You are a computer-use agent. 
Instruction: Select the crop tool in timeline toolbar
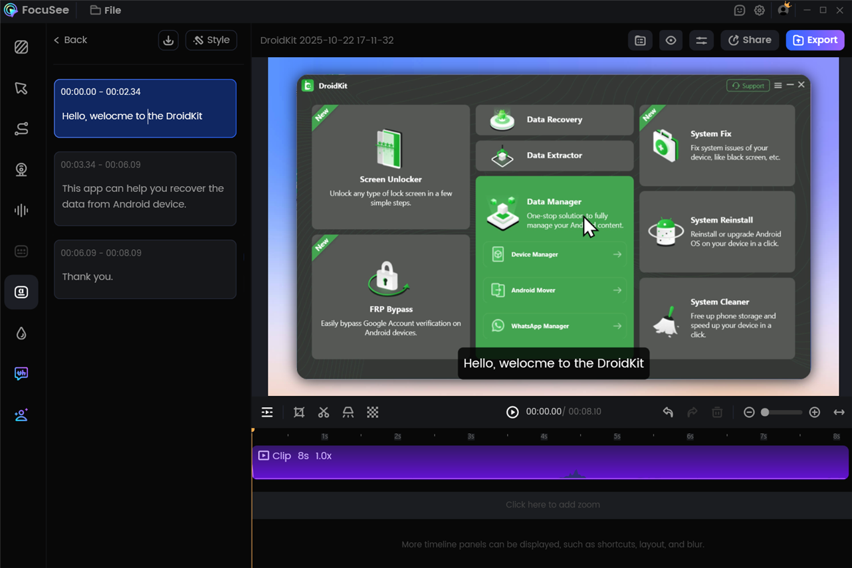299,413
